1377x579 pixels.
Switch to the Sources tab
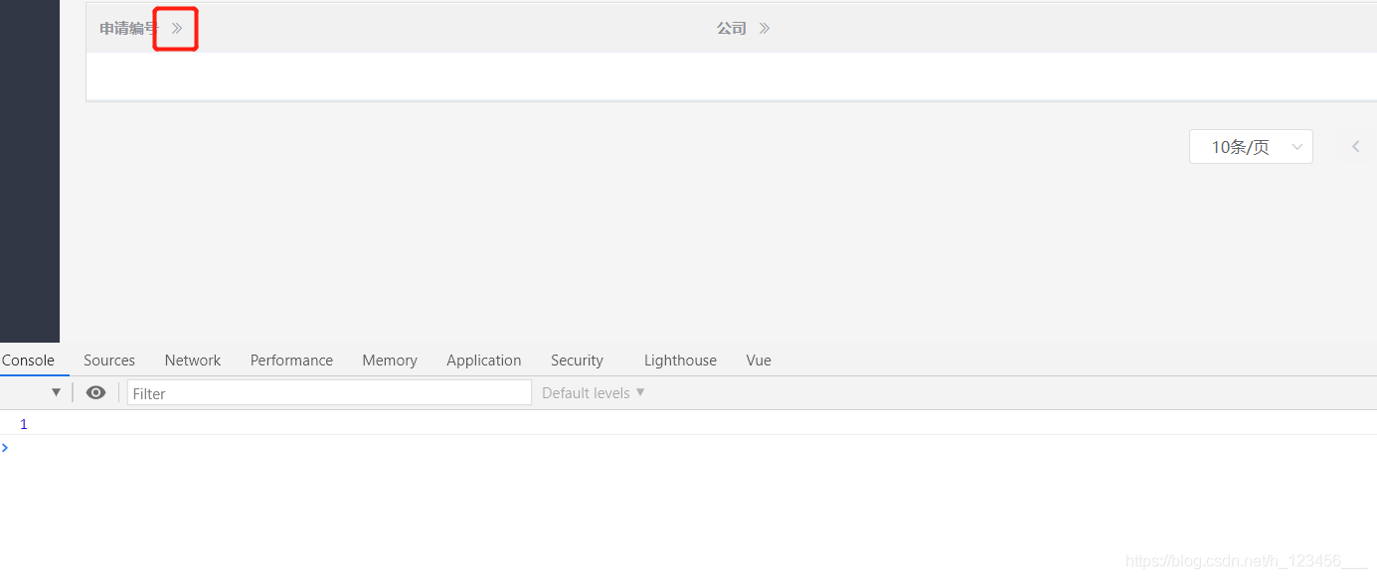point(109,361)
